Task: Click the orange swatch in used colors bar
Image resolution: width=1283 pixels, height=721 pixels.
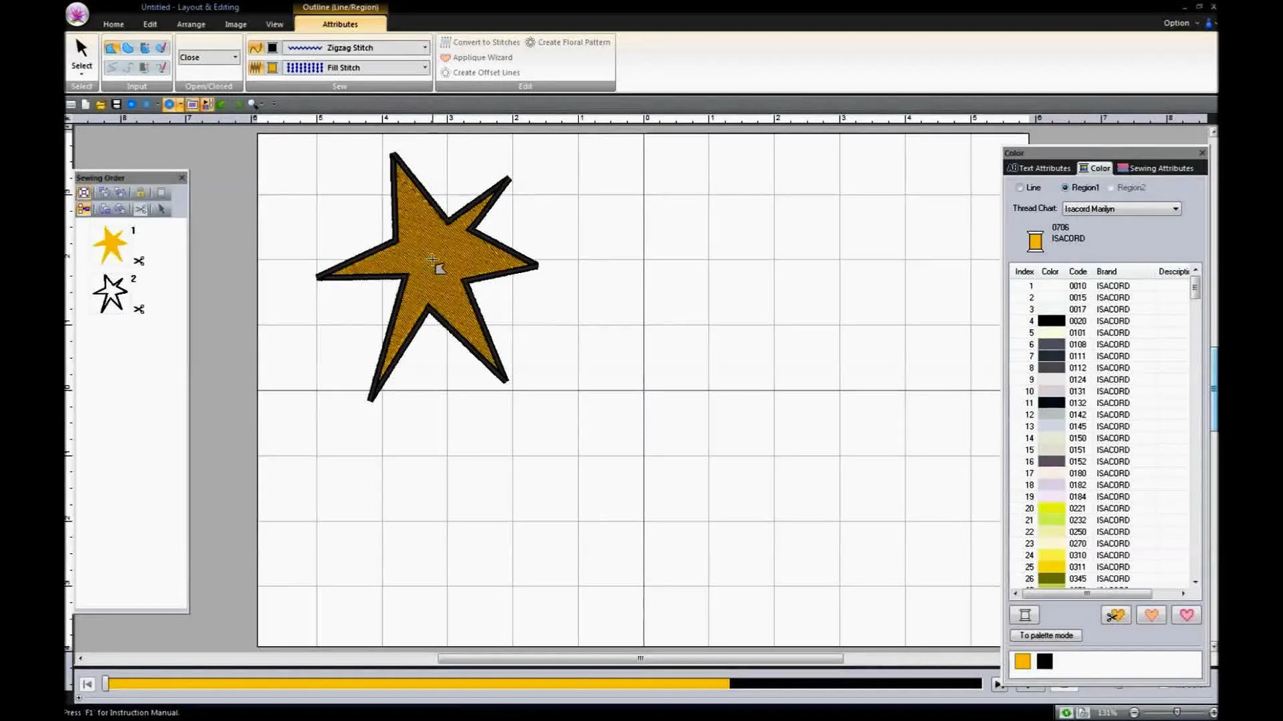Action: (x=1022, y=661)
